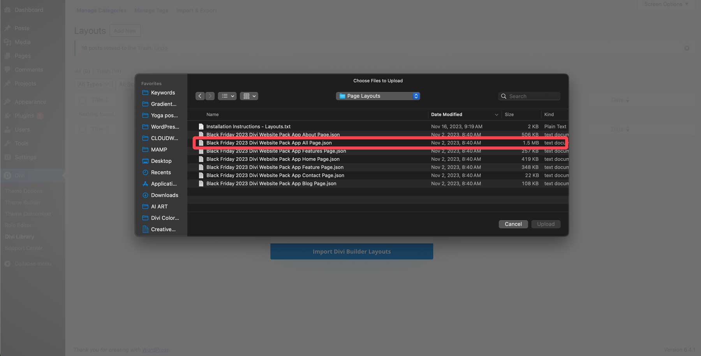Open Gradient folder in Favorites sidebar

point(159,104)
